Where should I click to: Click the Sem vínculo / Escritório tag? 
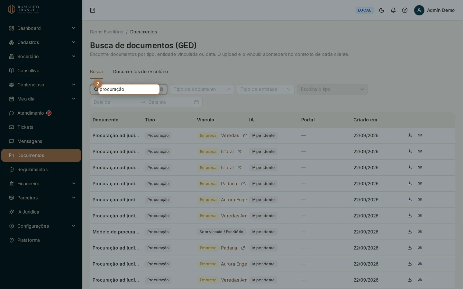pos(221,232)
